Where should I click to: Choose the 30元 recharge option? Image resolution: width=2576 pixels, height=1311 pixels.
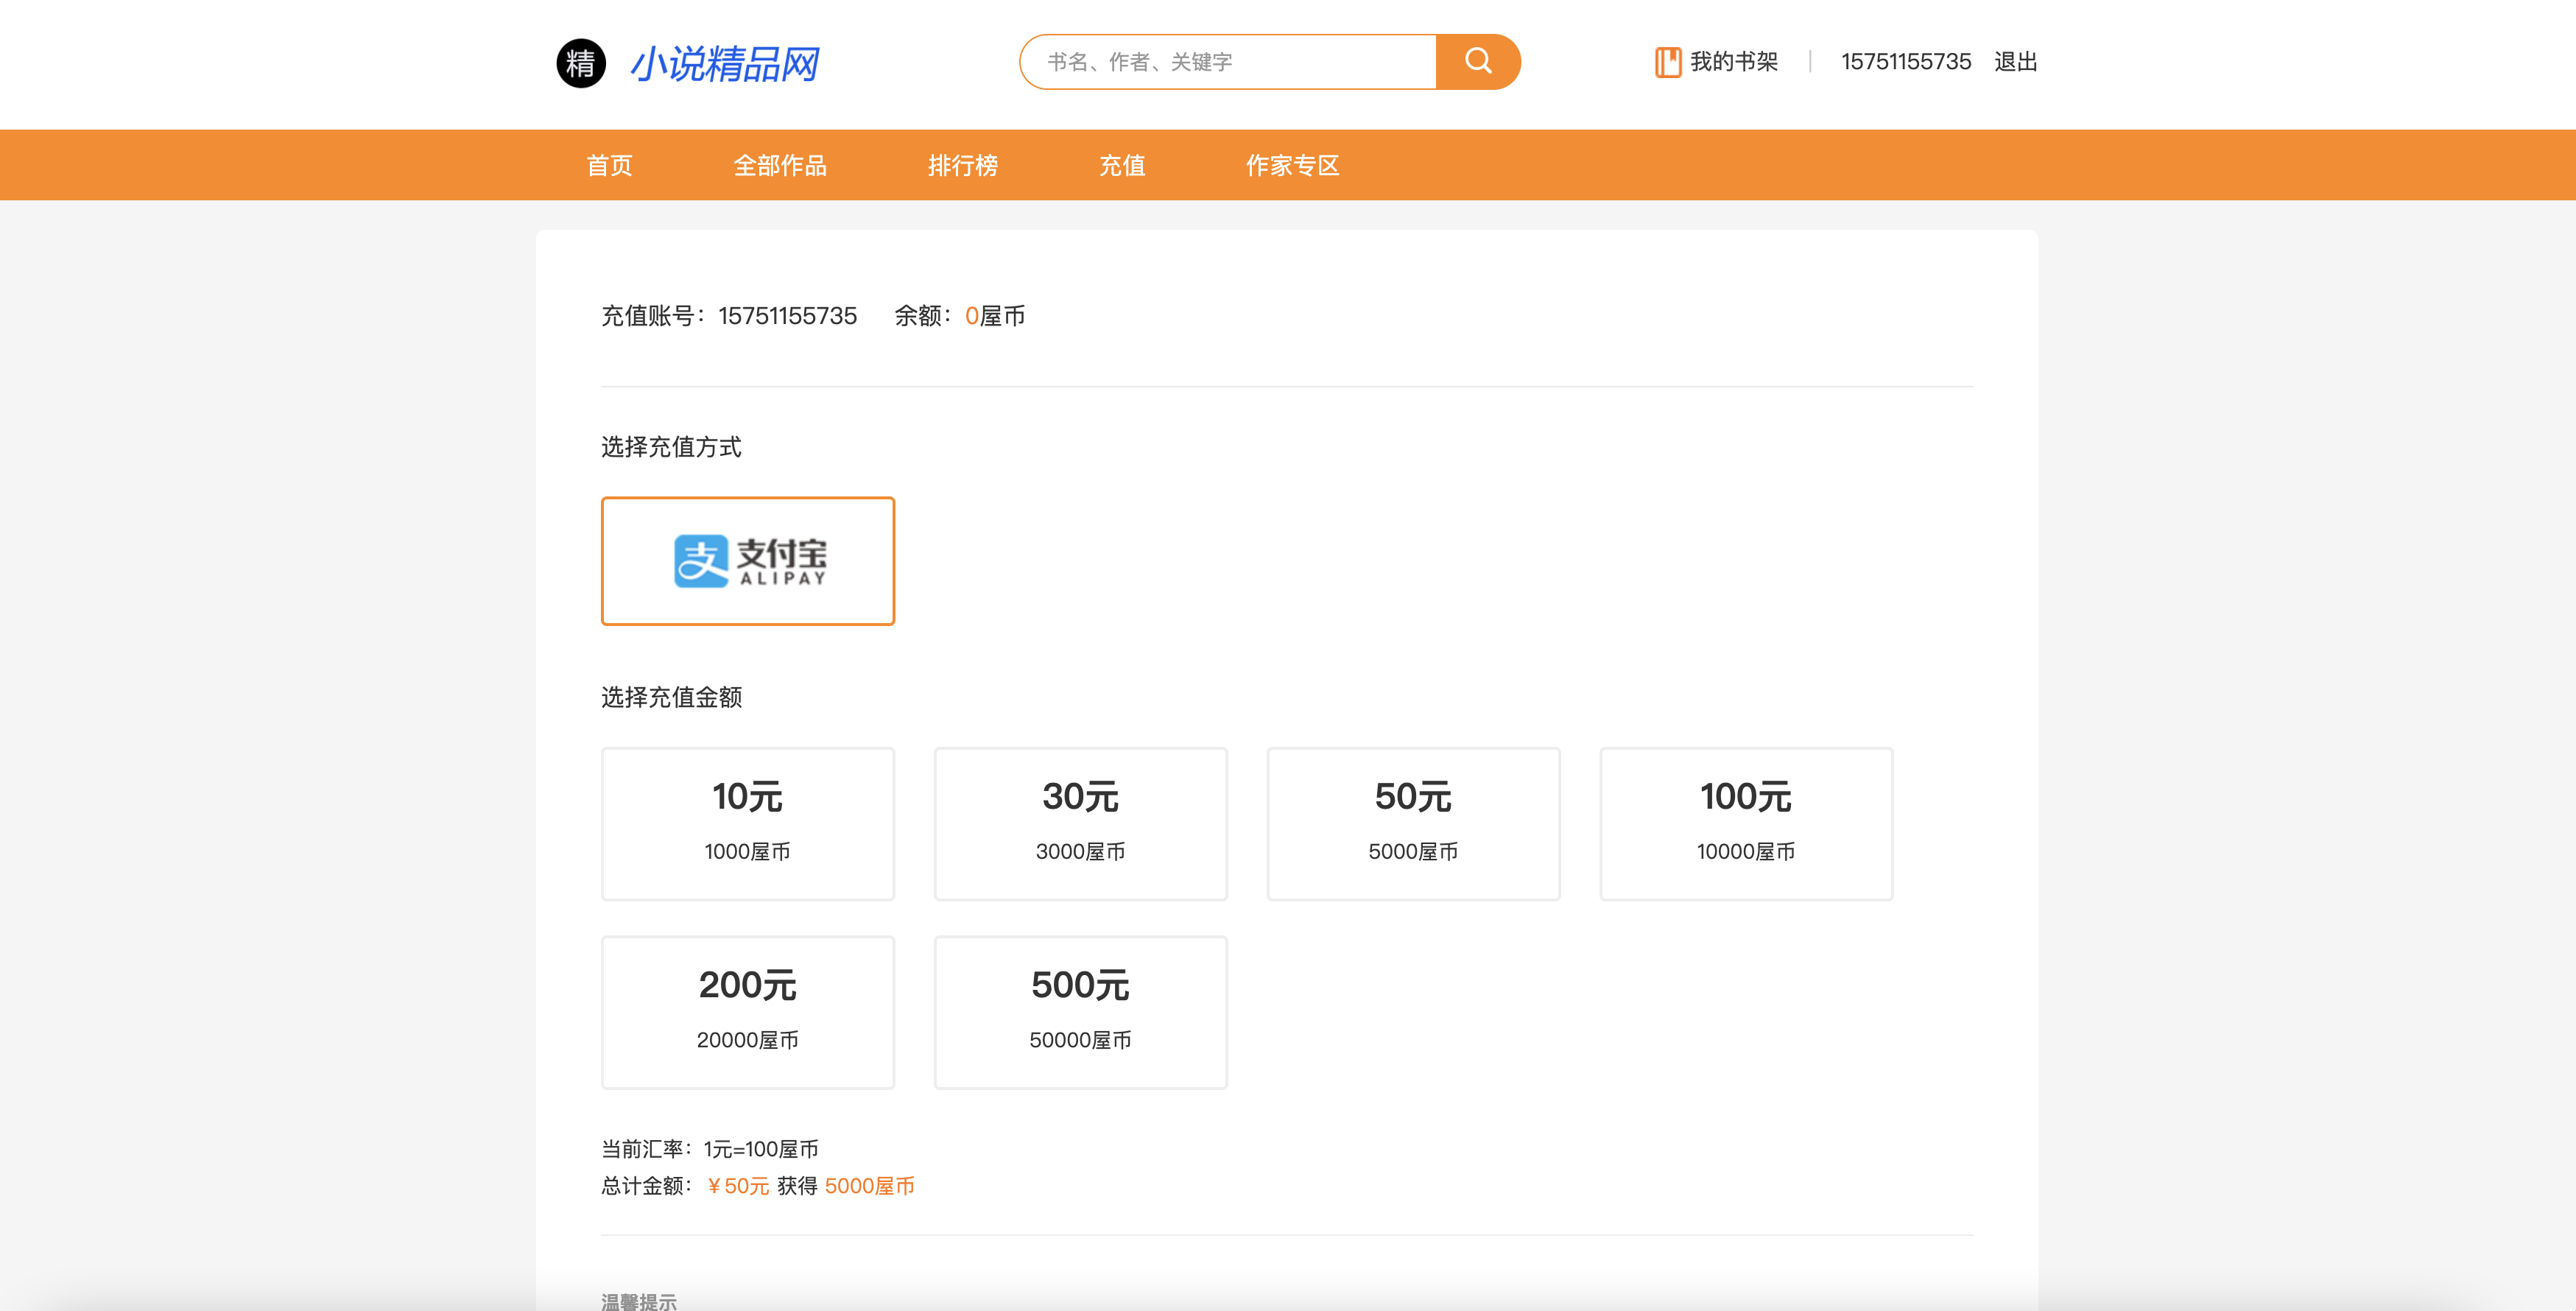1080,823
